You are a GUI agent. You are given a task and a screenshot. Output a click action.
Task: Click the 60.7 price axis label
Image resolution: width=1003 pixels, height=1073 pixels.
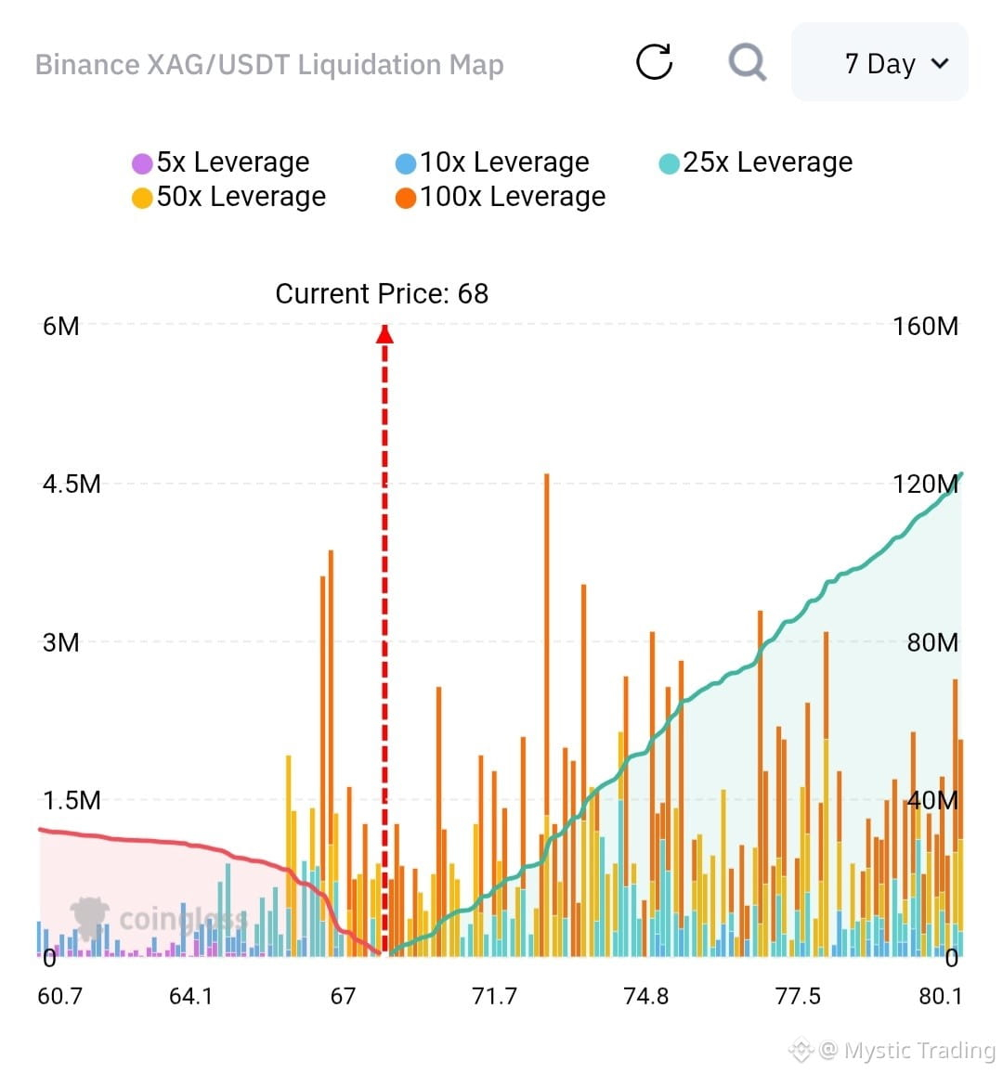[x=59, y=996]
